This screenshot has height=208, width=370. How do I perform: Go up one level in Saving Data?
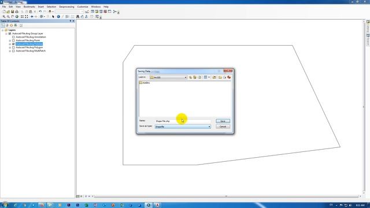[190, 77]
